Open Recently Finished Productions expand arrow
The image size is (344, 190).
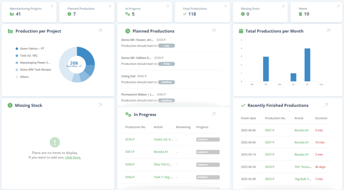pos(326,105)
